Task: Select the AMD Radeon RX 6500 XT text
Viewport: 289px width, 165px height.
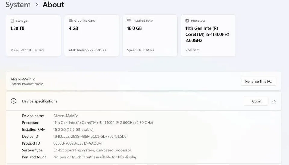Action: click(87, 50)
